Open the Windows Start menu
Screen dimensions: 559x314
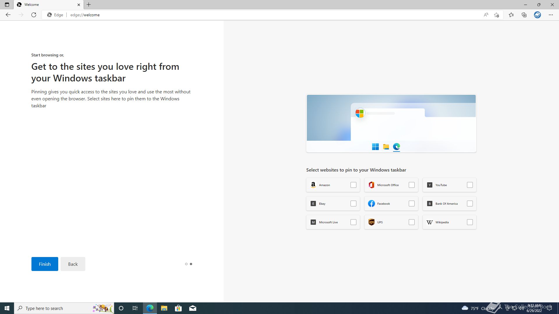tap(7, 308)
